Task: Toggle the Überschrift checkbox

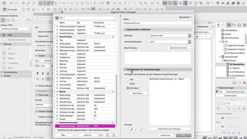Action: (36, 36)
